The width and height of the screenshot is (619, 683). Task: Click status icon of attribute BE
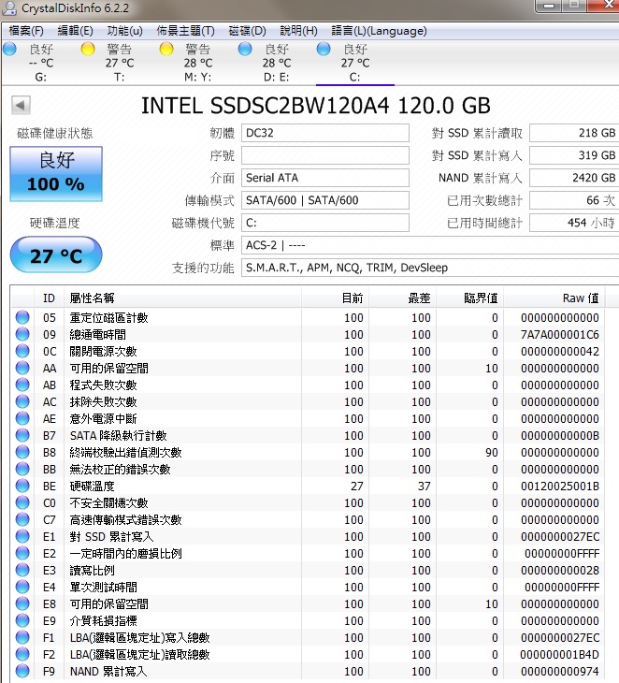22,487
